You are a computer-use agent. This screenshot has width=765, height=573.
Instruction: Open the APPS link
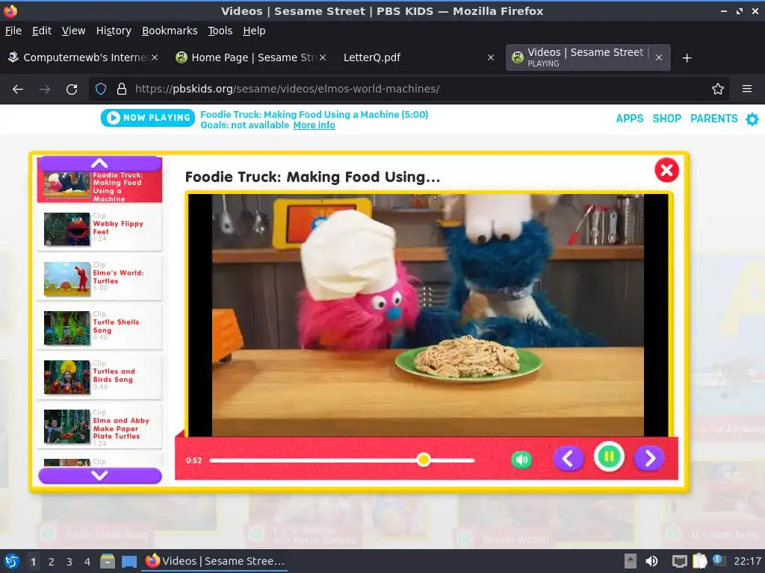coord(629,119)
